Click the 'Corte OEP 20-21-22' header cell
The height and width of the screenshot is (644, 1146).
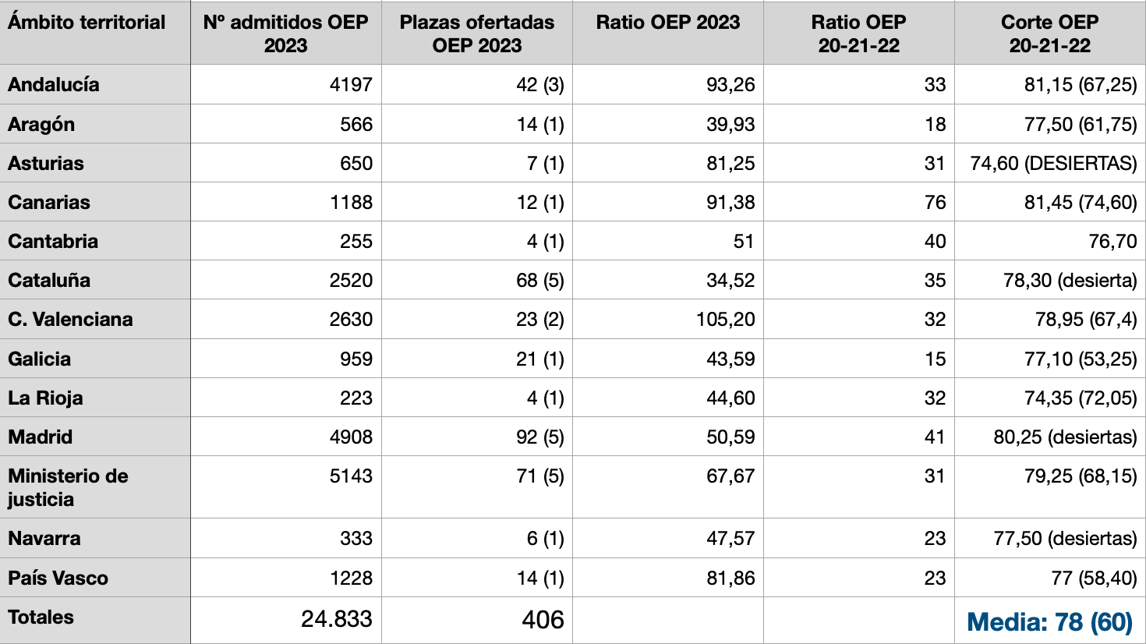click(1049, 34)
